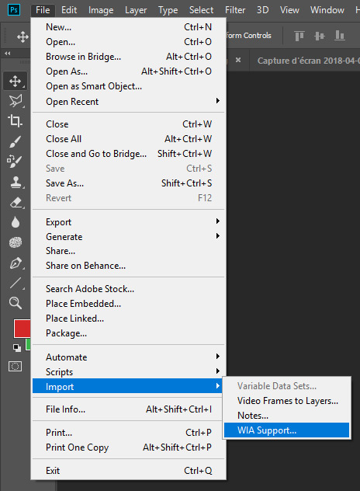Screen dimensions: 360x491
Task: Choose Open as Smart Object...
Action: click(x=128, y=86)
